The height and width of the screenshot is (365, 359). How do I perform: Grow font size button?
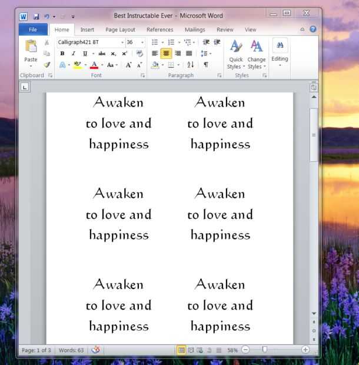tap(128, 65)
